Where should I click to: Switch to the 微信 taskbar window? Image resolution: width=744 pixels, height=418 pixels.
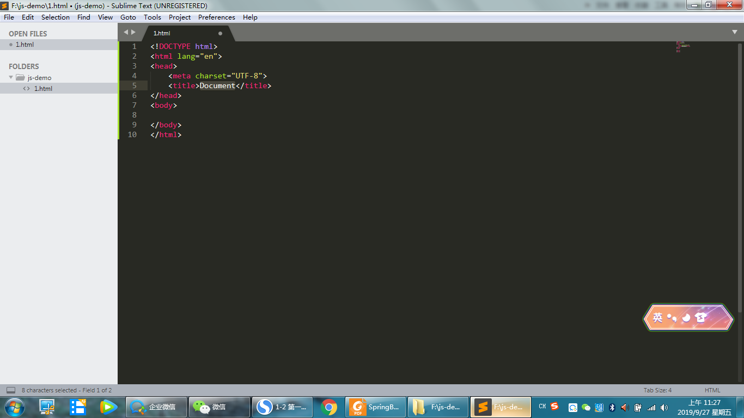(220, 407)
